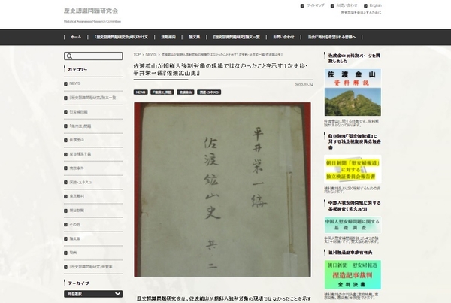Screen dimensions: 451x303
Task: Open 『歴史認識問題研究』論文一覧 category in sidebar
Action: pos(92,98)
